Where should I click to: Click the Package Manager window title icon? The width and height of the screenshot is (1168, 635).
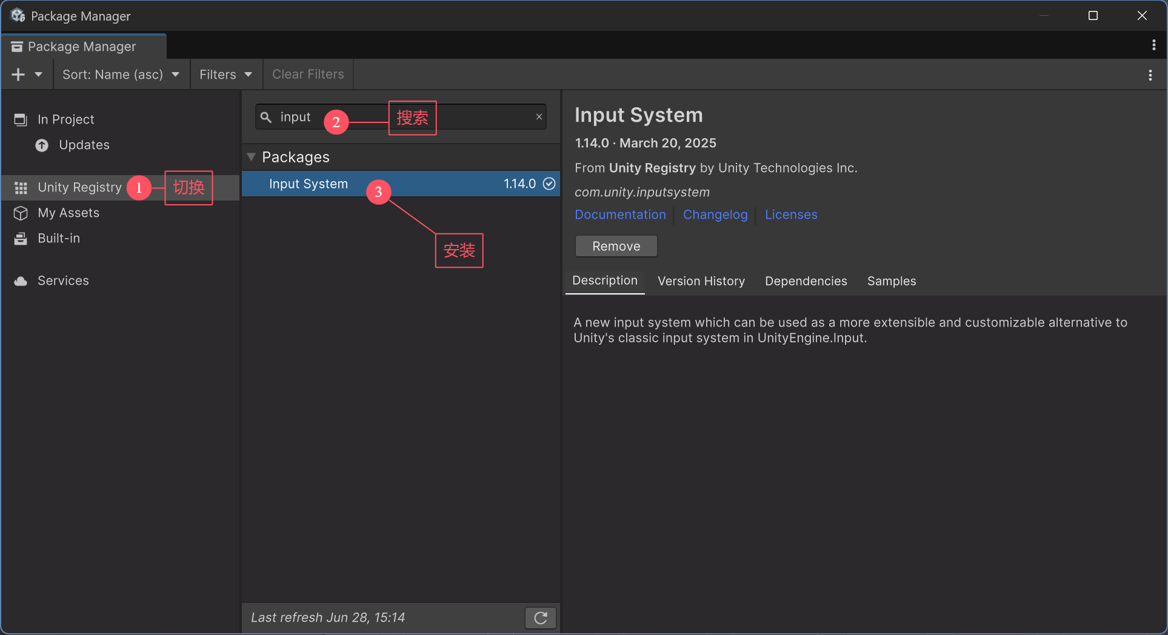pos(18,16)
